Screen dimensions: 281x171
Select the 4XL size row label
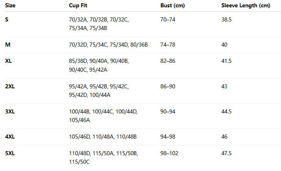(10, 137)
